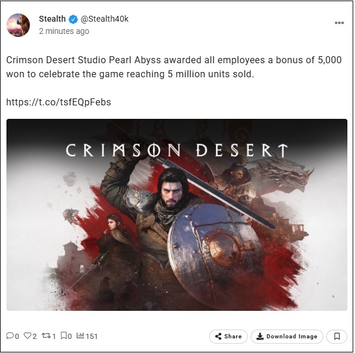Open the three-dot more options menu

click(339, 23)
